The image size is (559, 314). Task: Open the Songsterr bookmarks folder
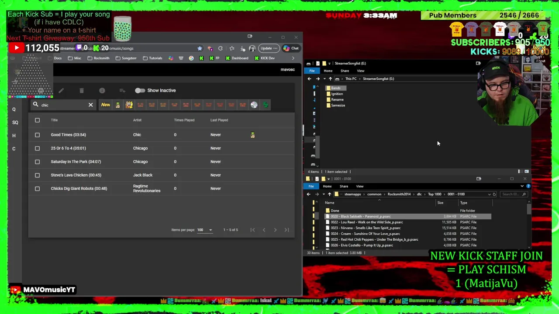pos(126,58)
